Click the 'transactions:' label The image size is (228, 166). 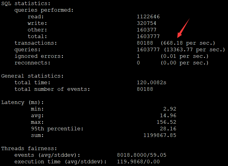[x=36, y=43]
